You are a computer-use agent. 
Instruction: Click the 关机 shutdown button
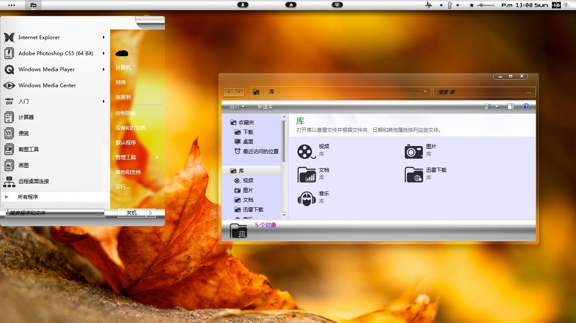click(x=132, y=213)
